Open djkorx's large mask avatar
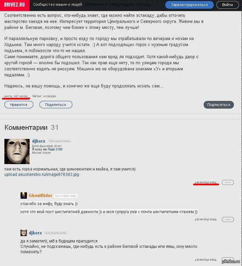242x266 pixels. (17, 151)
